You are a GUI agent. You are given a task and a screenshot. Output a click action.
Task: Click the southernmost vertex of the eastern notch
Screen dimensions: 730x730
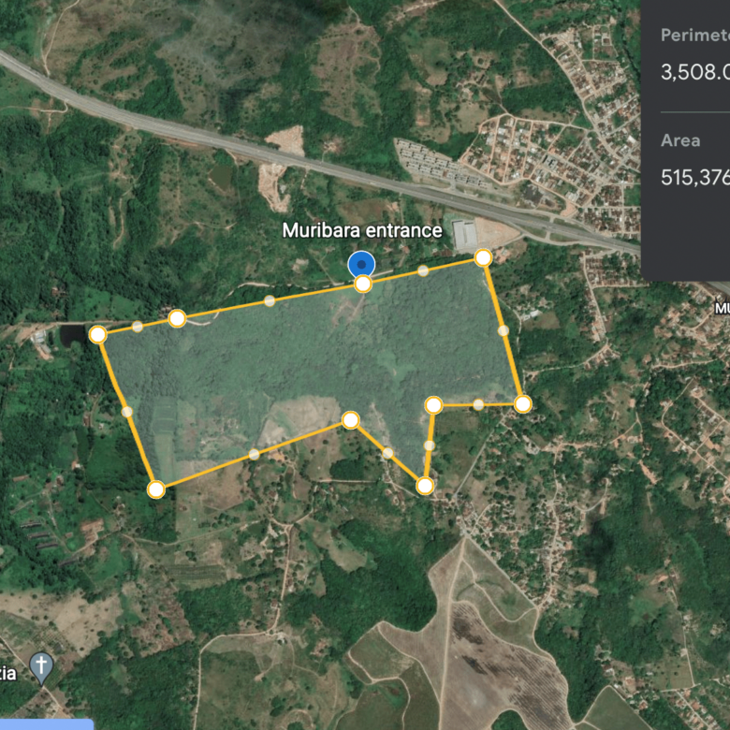(425, 486)
